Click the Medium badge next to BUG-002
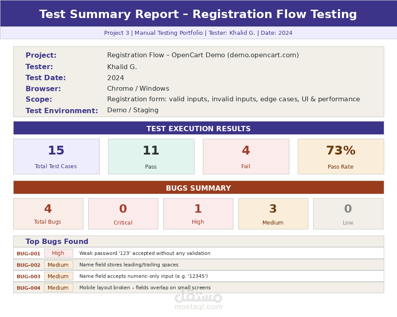The image size is (397, 317). [x=58, y=265]
